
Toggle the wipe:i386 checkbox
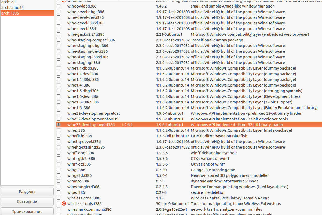(x=58, y=192)
